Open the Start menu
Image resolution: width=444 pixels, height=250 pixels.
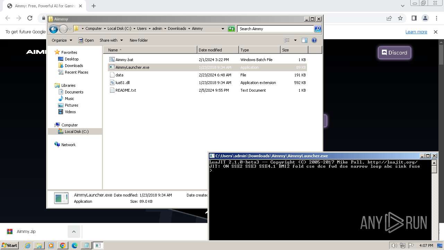[x=10, y=245]
